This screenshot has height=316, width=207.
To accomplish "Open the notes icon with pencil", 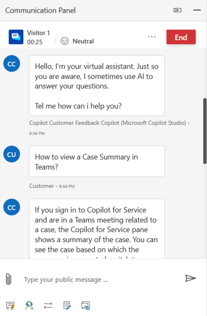I will point(67,306).
